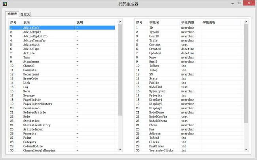Select the ErrorCode table row

[62, 79]
